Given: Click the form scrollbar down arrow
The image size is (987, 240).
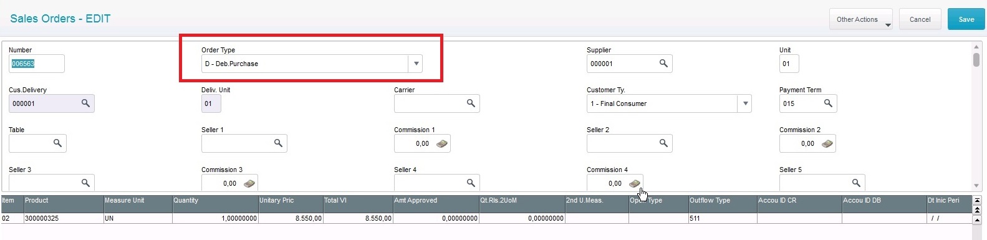Looking at the screenshot, I should (976, 186).
